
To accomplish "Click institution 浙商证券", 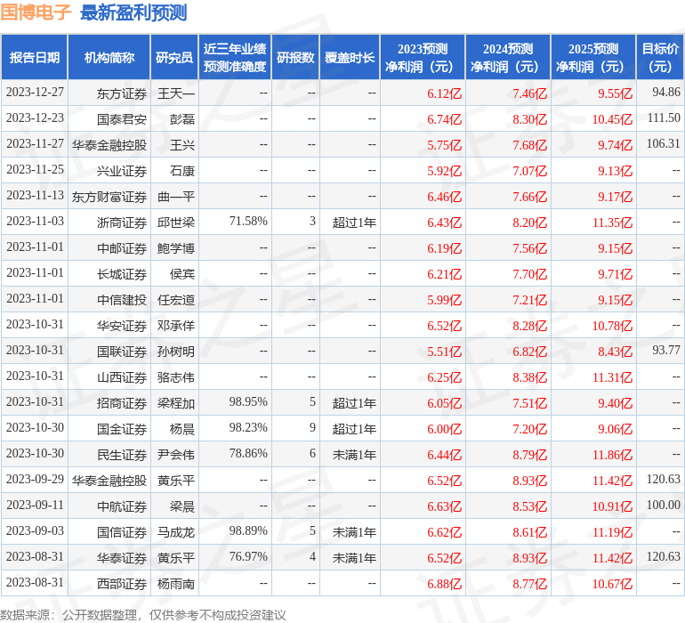I will click(122, 222).
